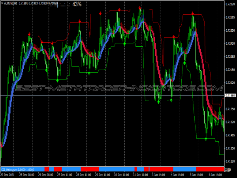The image size is (237, 178).
Task: Click the first red CCI histogram segment
Action: (x=47, y=169)
